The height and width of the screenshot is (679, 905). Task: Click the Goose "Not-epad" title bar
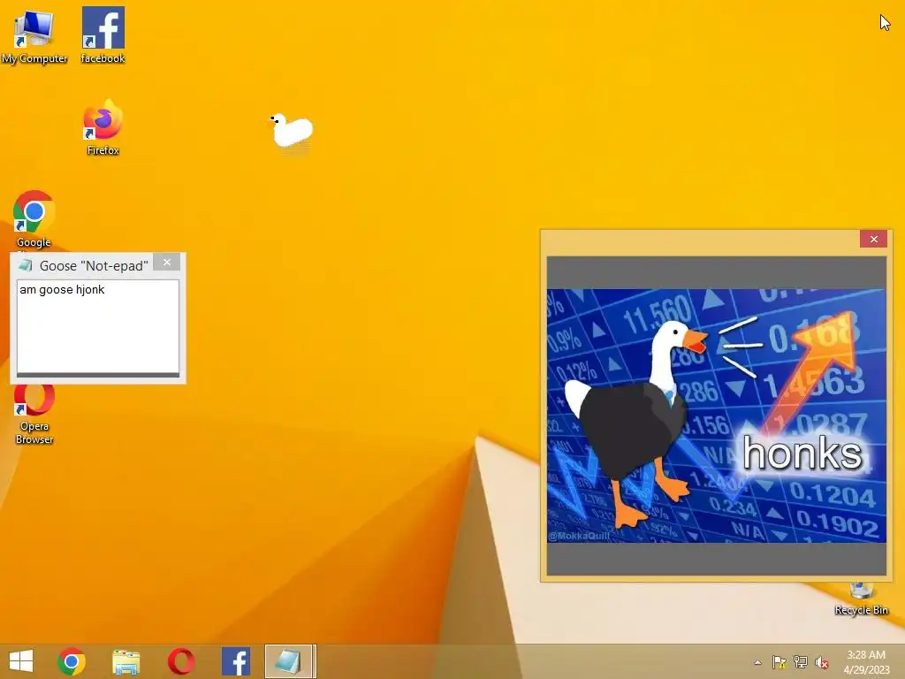[x=94, y=265]
